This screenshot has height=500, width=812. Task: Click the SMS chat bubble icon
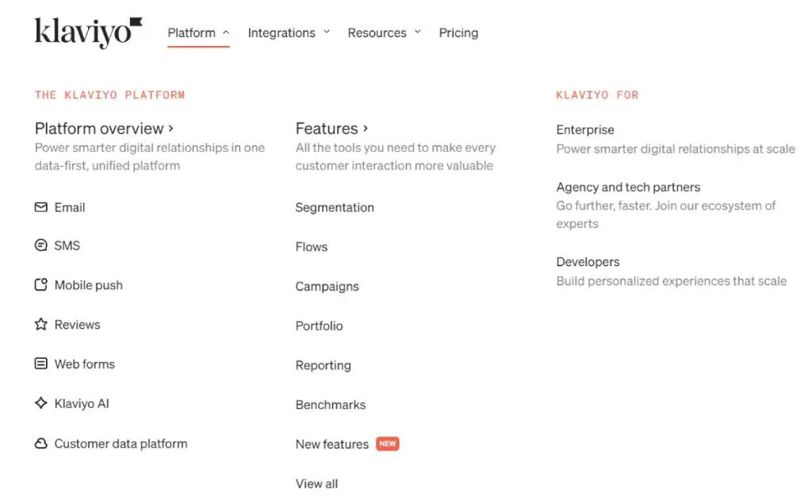click(41, 246)
